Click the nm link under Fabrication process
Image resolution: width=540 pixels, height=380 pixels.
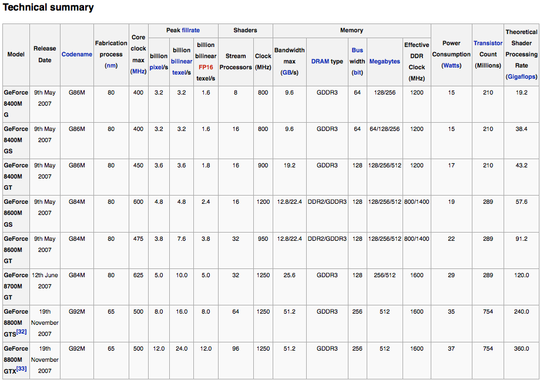click(x=111, y=65)
